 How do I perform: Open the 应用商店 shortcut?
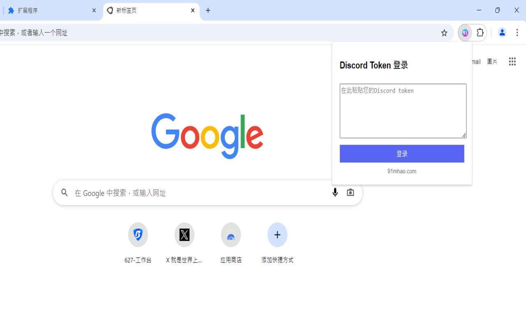pyautogui.click(x=231, y=243)
